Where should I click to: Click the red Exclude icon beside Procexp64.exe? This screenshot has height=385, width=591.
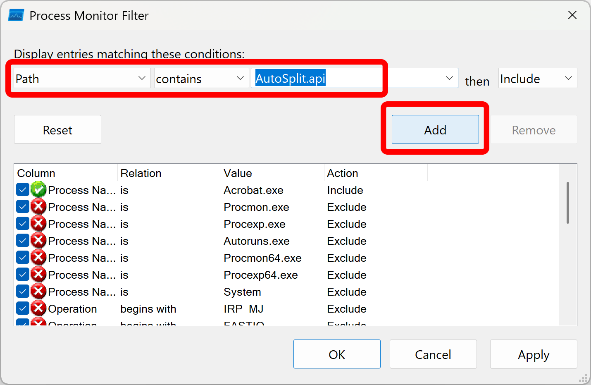(38, 274)
